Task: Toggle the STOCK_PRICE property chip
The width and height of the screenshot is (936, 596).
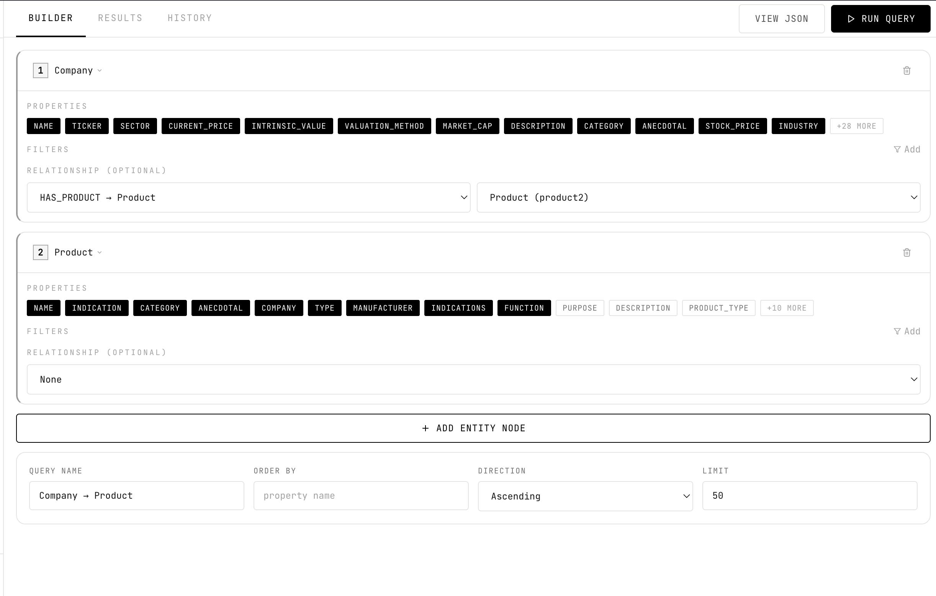Action: click(732, 126)
